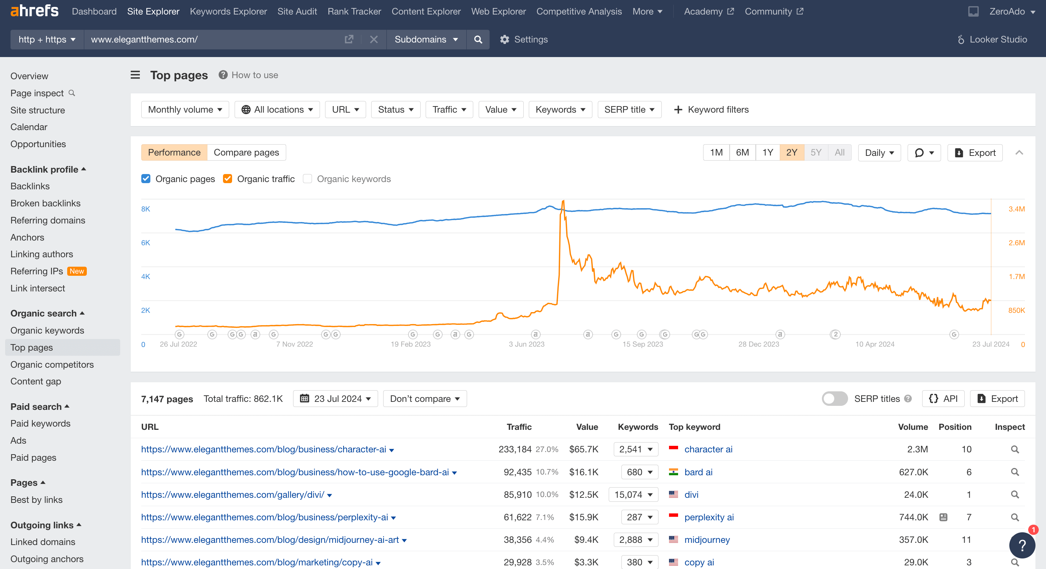Viewport: 1046px width, 569px height.
Task: Click the How to use link
Action: tap(255, 75)
